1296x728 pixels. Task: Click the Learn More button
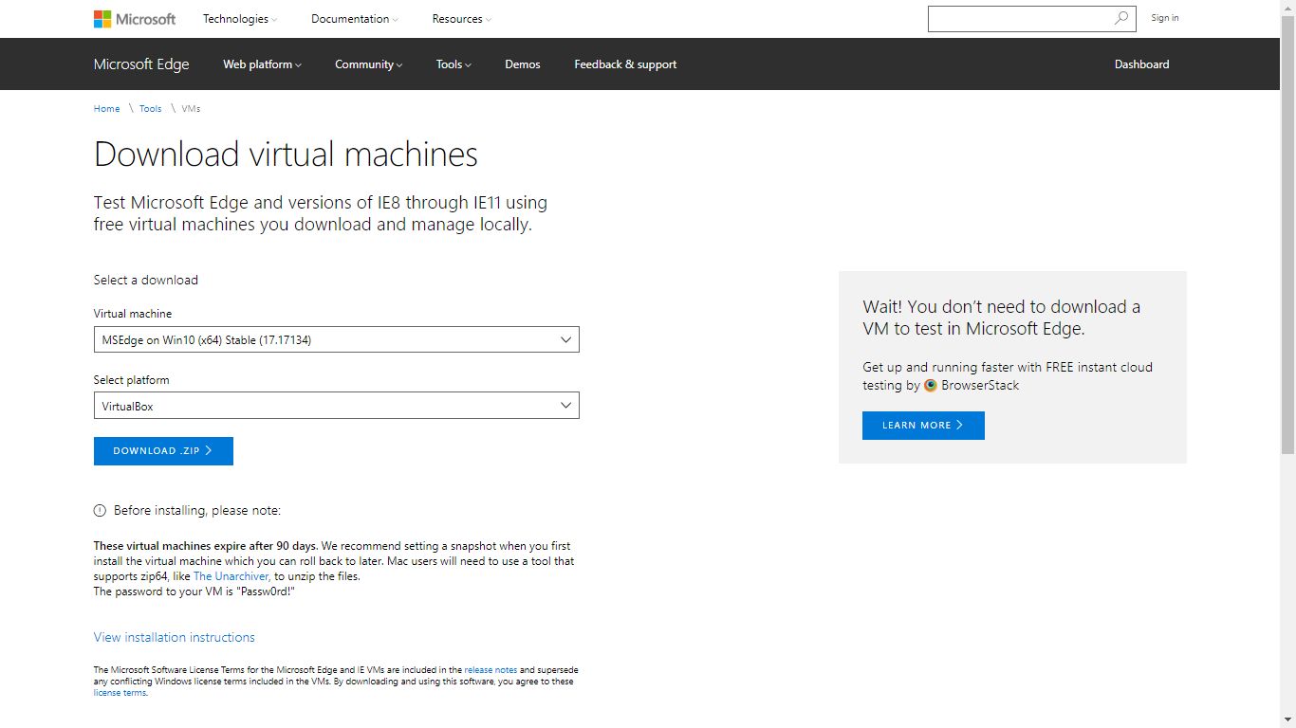tap(922, 426)
